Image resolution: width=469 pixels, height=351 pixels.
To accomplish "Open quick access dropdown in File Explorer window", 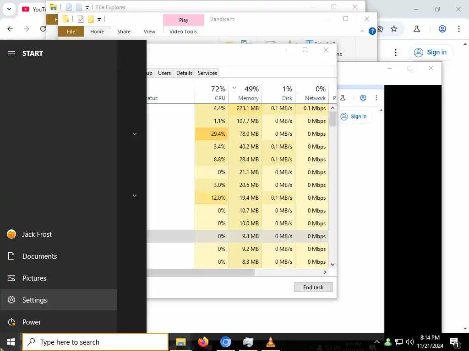I will pos(87,7).
